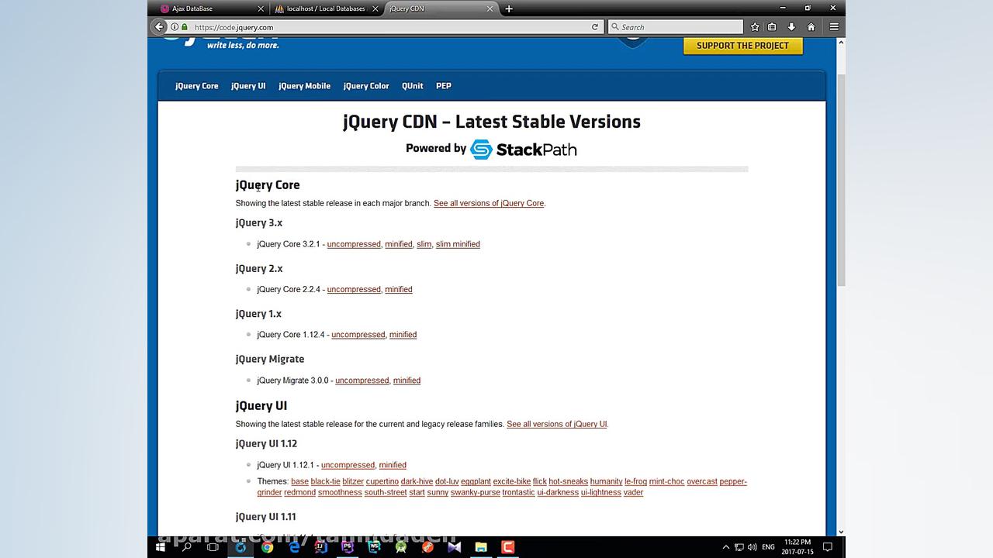Open the Windows notification center
The width and height of the screenshot is (993, 558).
point(828,547)
